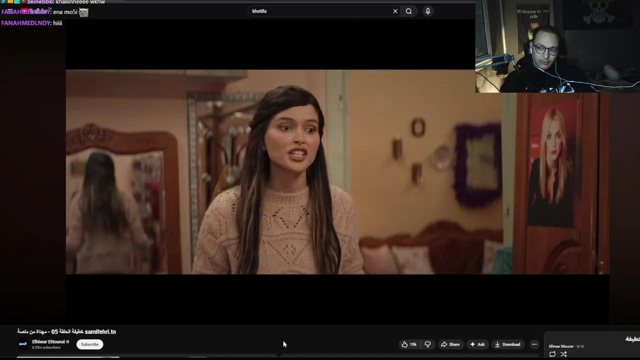Subscribe to Elhiwar Ettounsi channel
The image size is (640, 360).
pyautogui.click(x=90, y=344)
